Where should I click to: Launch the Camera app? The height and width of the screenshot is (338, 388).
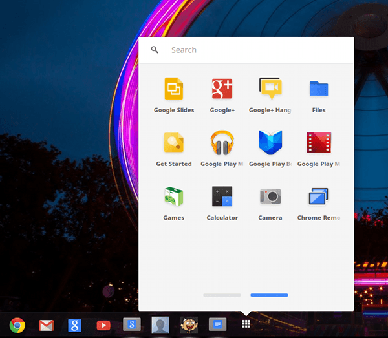tap(270, 196)
